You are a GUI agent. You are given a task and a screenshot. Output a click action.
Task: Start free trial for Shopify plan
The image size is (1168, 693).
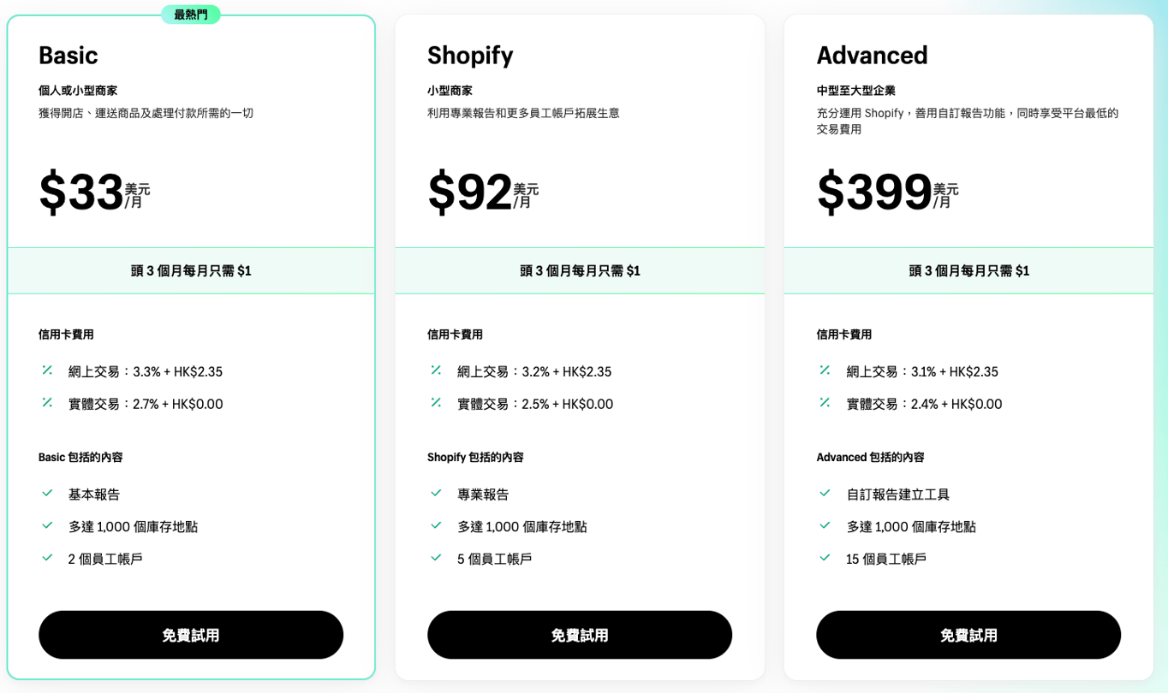pos(580,635)
